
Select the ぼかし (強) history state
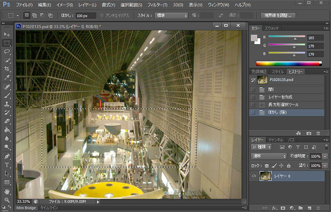coord(287,113)
